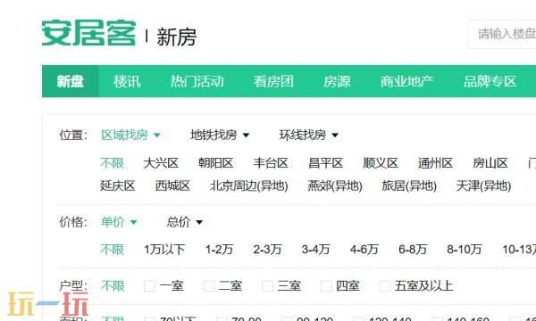
Task: Select 不限 in the location row
Action: click(113, 163)
